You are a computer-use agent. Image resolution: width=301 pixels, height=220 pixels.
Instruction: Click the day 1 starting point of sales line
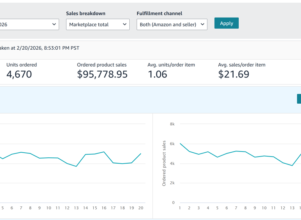[180, 143]
